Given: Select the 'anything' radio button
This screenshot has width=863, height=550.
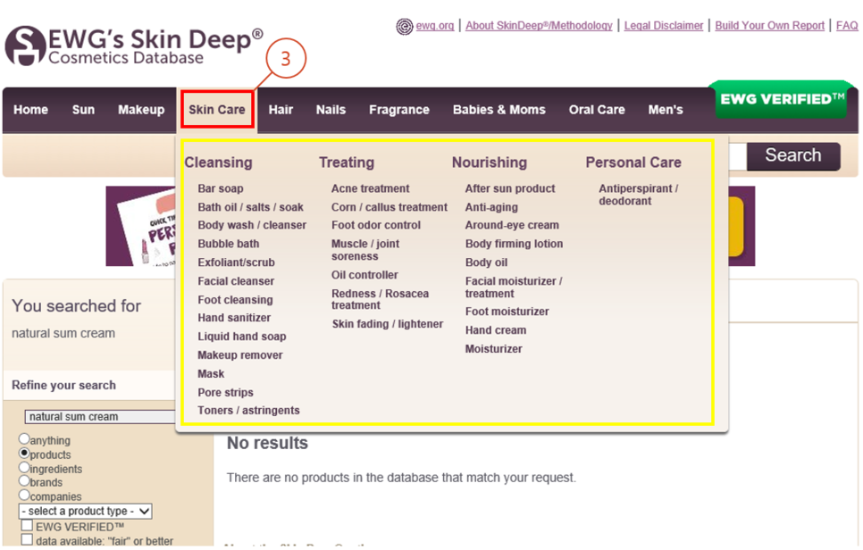Looking at the screenshot, I should coord(23,439).
